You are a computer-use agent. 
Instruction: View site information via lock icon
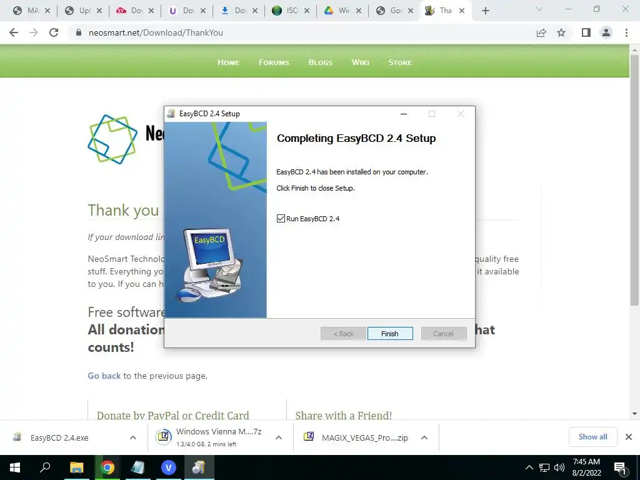pyautogui.click(x=79, y=32)
